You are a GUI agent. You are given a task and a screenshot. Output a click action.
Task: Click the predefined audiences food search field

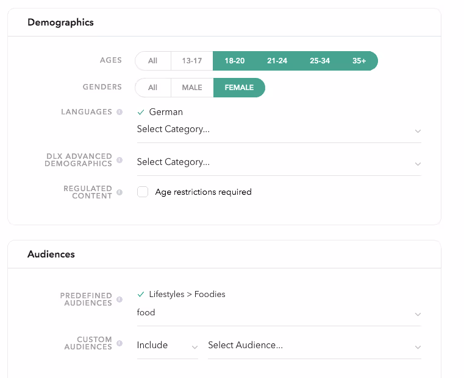pyautogui.click(x=279, y=313)
